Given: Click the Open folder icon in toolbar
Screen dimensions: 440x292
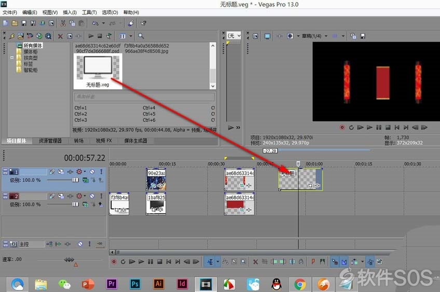Looking at the screenshot, I should click(x=15, y=23).
